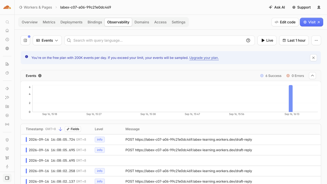The image size is (327, 184).
Task: Click the Message column header
Action: [x=132, y=129]
